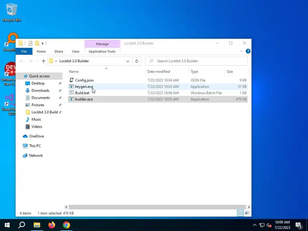Click the right arrow of horizontal scrollbar
Screen dimensions: 308x231
pyautogui.click(x=249, y=207)
